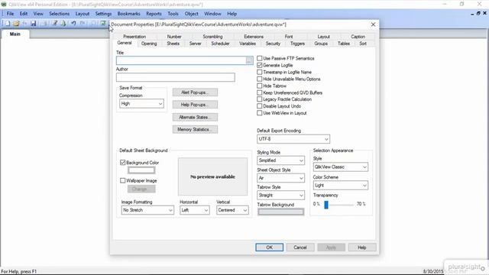This screenshot has width=489, height=275.
Task: Click the Memory Statistics button
Action: pyautogui.click(x=196, y=129)
